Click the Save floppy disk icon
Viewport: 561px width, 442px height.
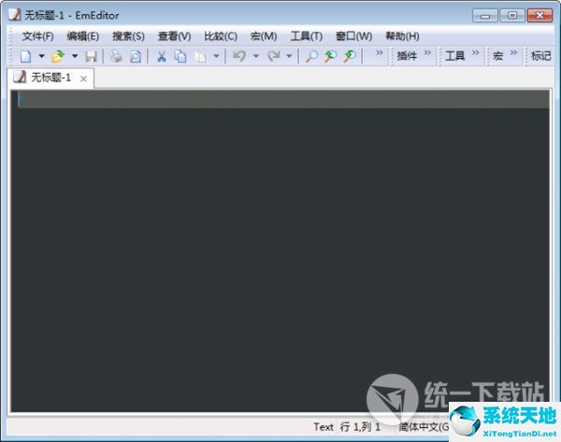click(91, 56)
